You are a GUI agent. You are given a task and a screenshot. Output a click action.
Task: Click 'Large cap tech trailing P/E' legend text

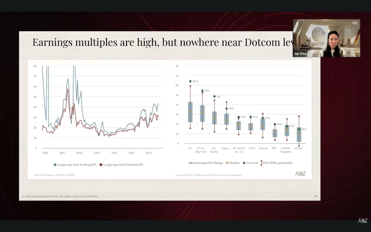tap(77, 165)
